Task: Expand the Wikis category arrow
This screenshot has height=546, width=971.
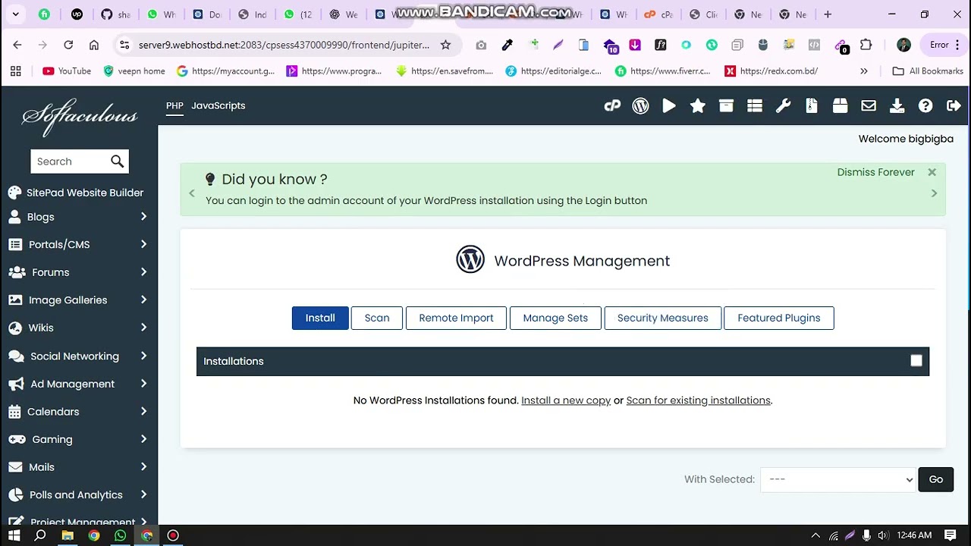Action: coord(143,328)
